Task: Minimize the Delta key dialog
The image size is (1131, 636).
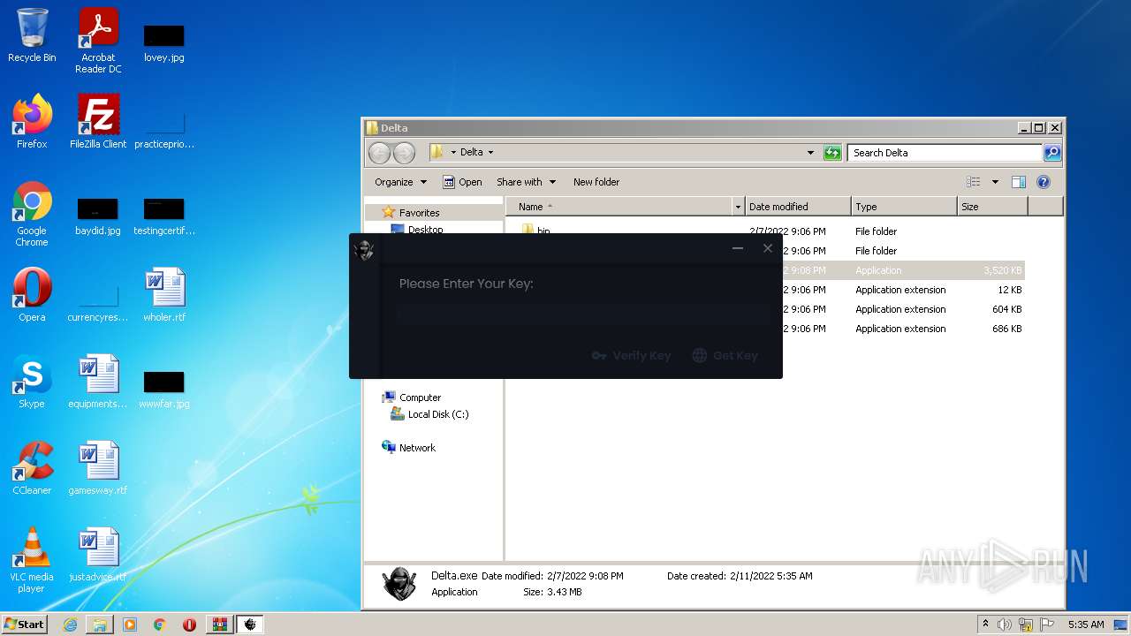Action: click(738, 248)
